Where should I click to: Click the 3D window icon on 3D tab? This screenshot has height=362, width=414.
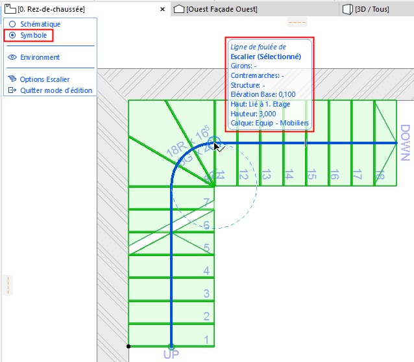(x=347, y=9)
